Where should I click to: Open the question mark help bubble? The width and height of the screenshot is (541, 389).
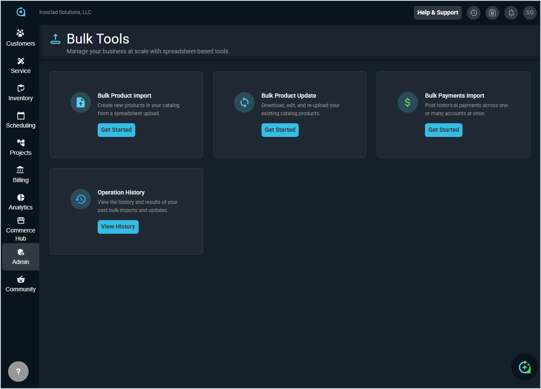click(18, 372)
